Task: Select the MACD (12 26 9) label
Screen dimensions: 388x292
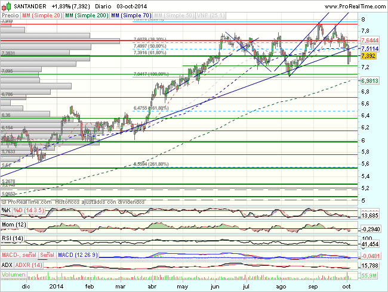Action: [x=78, y=254]
